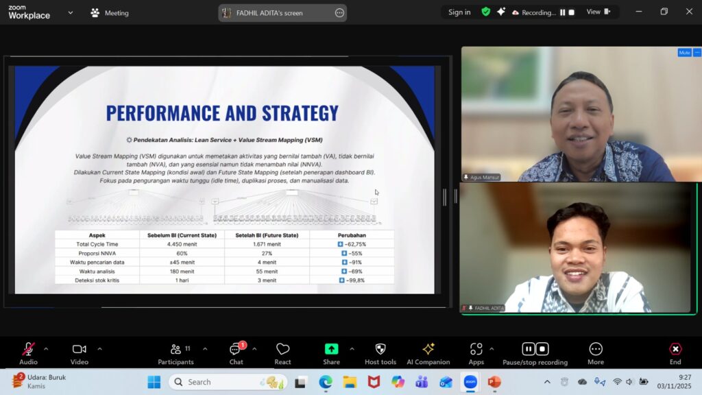Unmute the microphone via Audio button

tap(28, 350)
